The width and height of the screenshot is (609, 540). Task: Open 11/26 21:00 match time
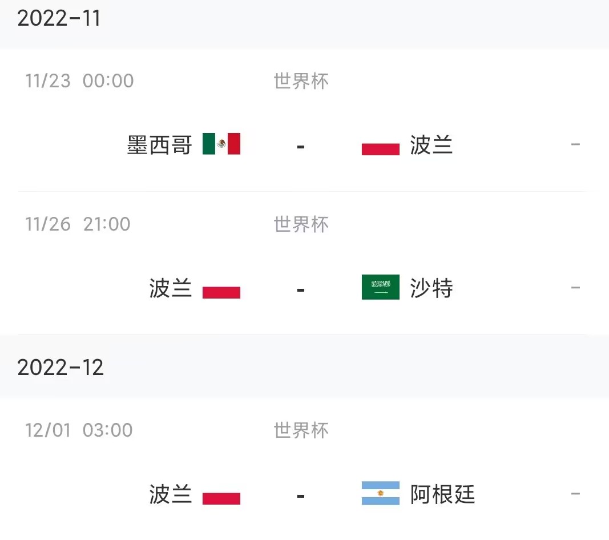78,224
